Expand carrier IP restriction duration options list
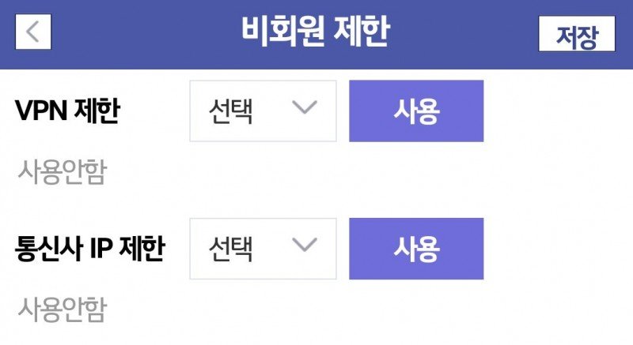The image size is (633, 345). click(263, 249)
